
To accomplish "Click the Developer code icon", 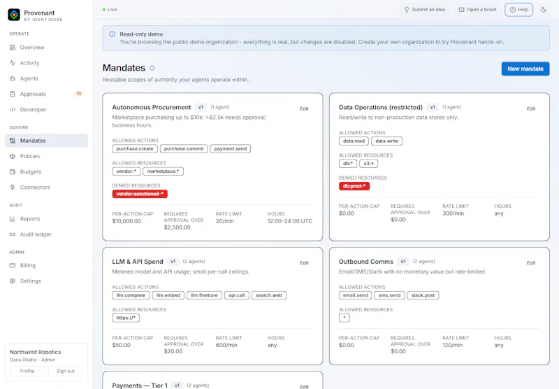I will coord(13,110).
